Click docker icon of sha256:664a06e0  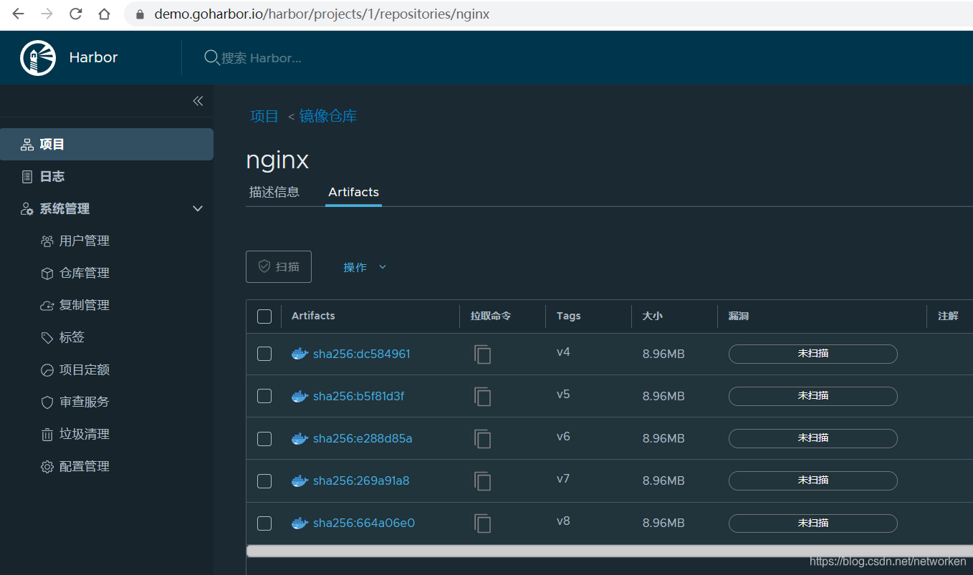click(300, 523)
